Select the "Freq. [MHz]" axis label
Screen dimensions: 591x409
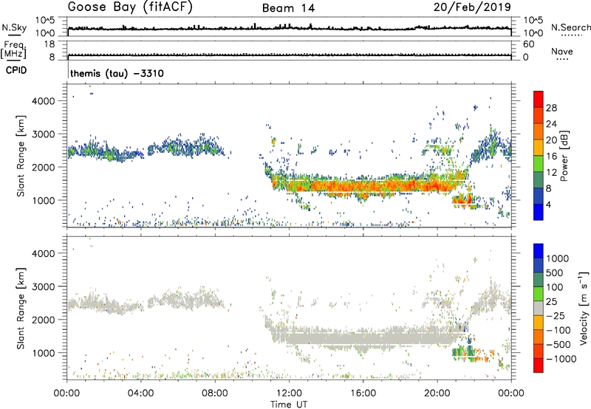(13, 49)
